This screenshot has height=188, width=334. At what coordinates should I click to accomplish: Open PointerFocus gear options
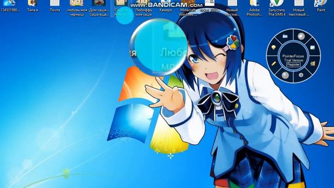click(x=301, y=75)
